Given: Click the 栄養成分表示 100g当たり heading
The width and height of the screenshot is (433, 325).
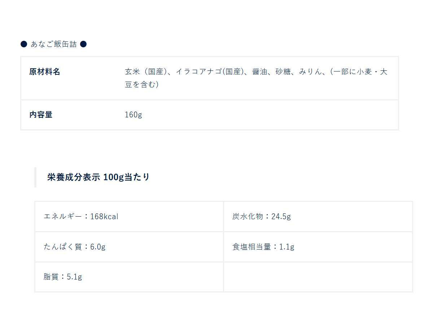Looking at the screenshot, I should [x=99, y=177].
